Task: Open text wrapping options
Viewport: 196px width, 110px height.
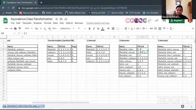Action: click(x=138, y=28)
